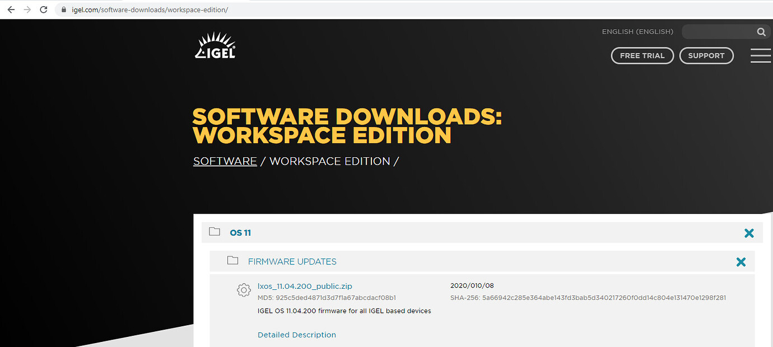The image size is (773, 347).
Task: Click the OS 11 folder icon
Action: click(215, 232)
